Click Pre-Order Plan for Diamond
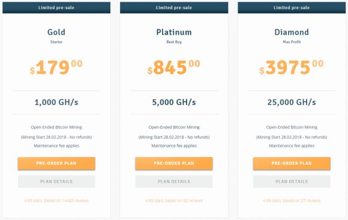The image size is (348, 220). [292, 164]
